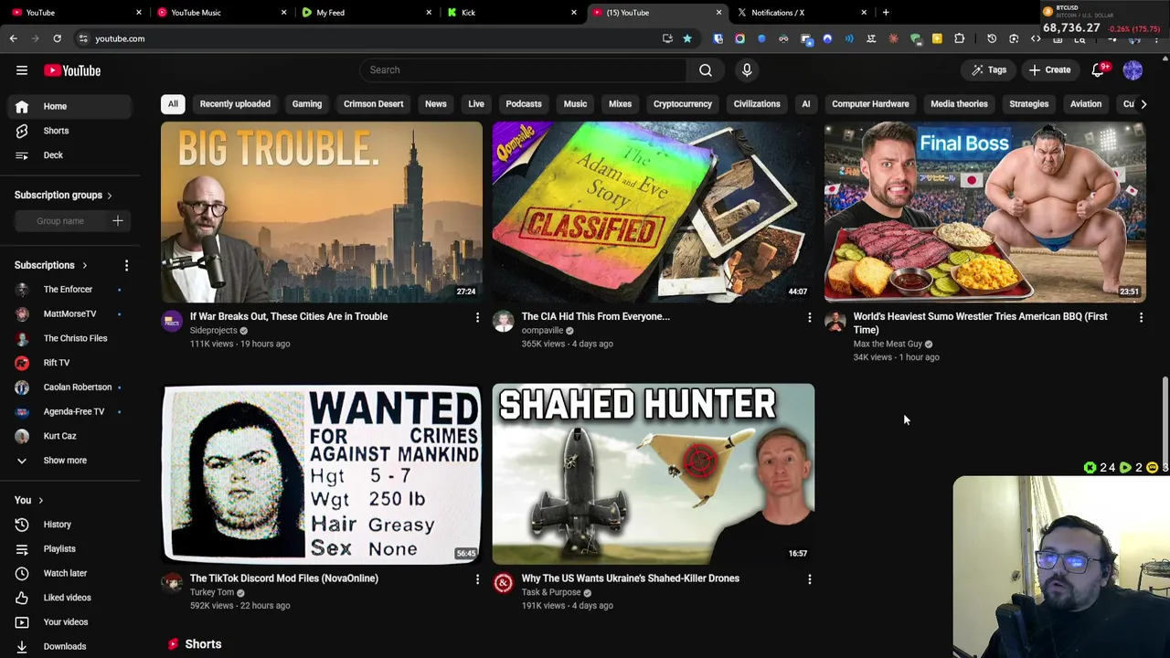Open more options for Task & Purpose video
The image size is (1170, 658).
click(x=809, y=578)
